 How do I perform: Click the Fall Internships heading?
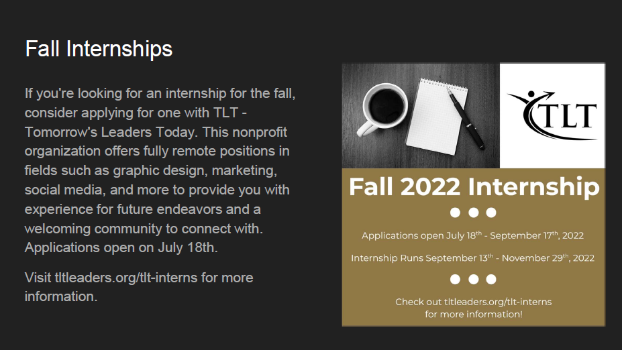(x=99, y=49)
